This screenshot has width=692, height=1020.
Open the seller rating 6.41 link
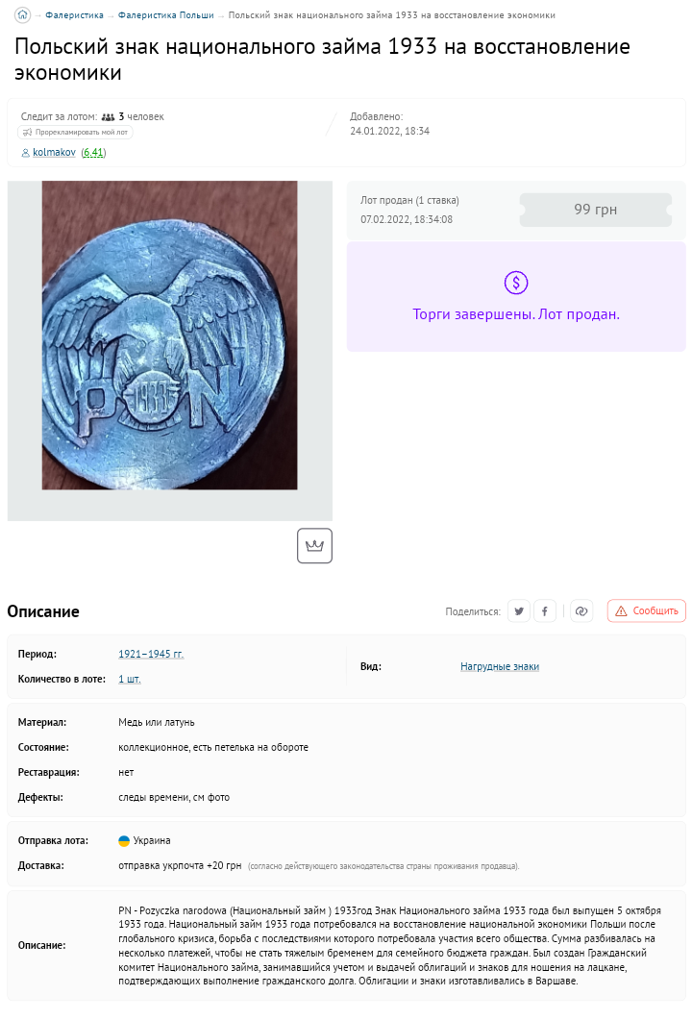click(x=93, y=153)
